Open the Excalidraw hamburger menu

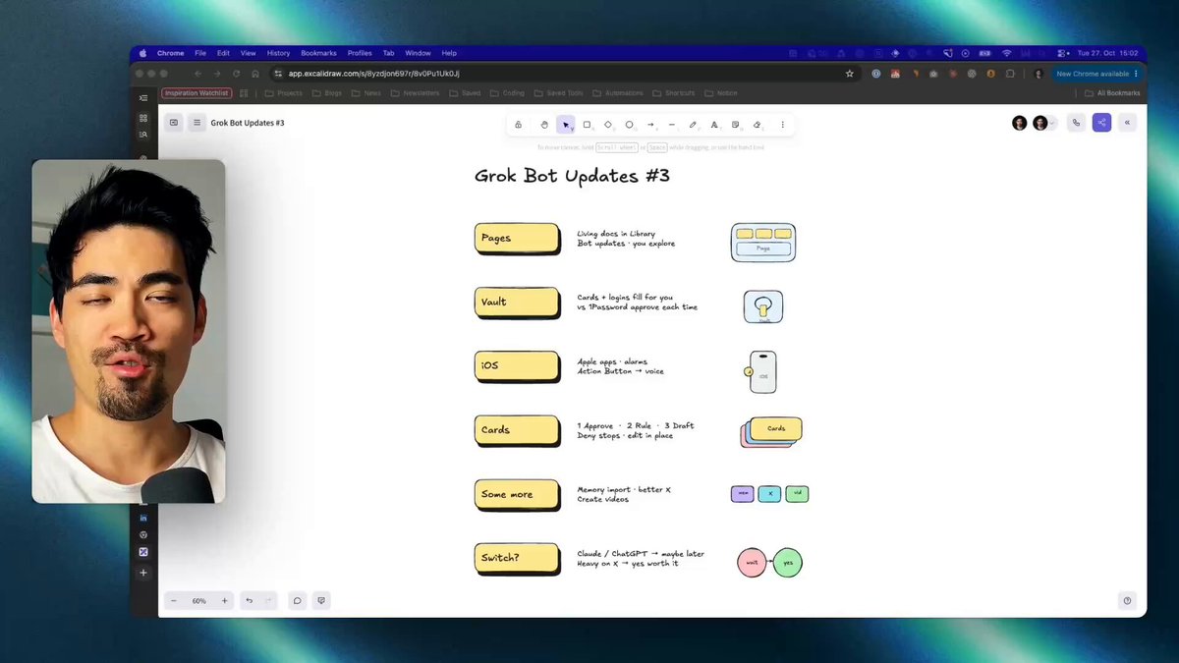(196, 123)
